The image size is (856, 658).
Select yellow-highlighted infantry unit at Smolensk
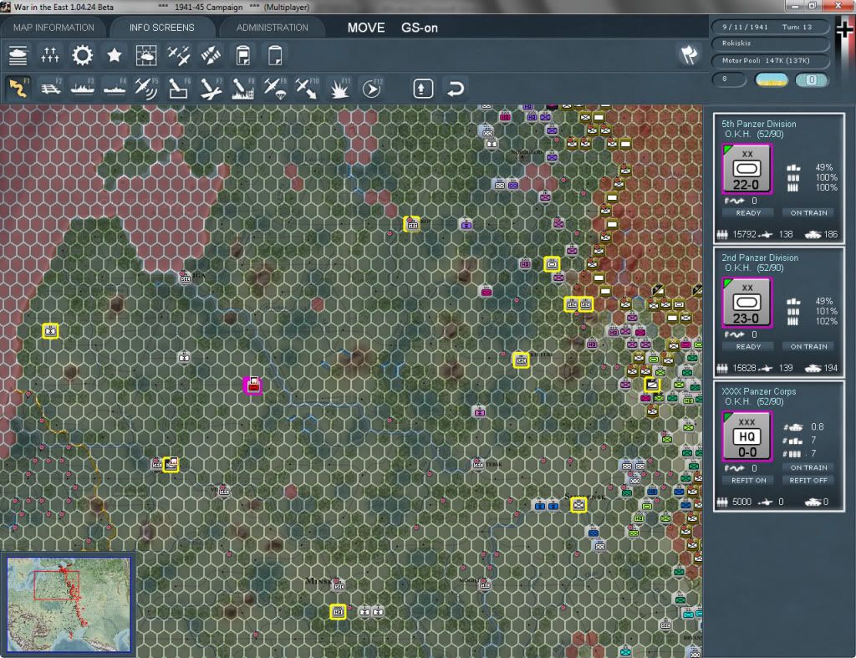click(x=578, y=505)
